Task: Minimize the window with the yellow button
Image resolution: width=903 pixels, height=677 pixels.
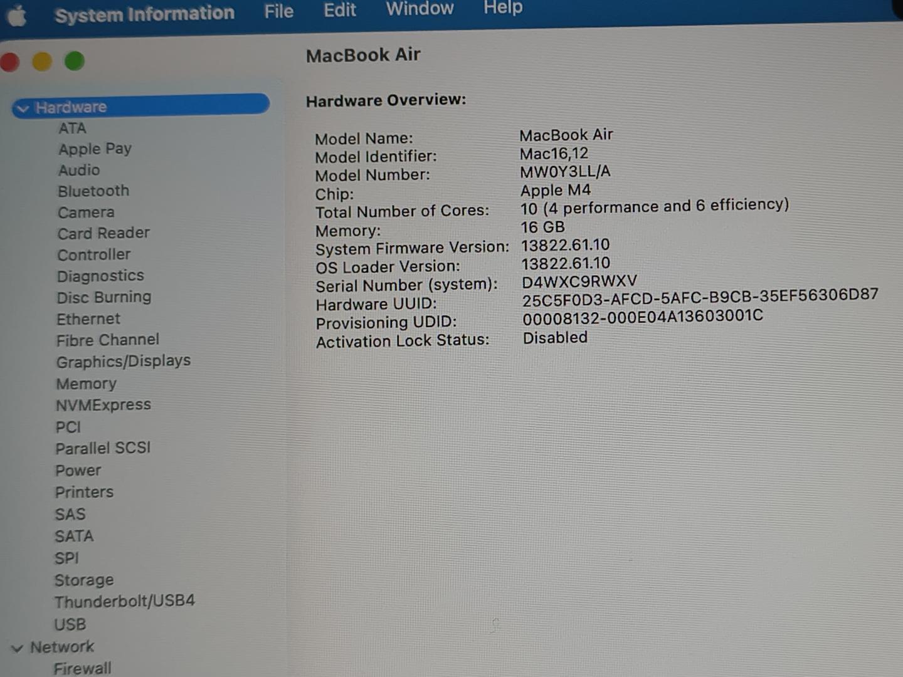Action: 42,61
